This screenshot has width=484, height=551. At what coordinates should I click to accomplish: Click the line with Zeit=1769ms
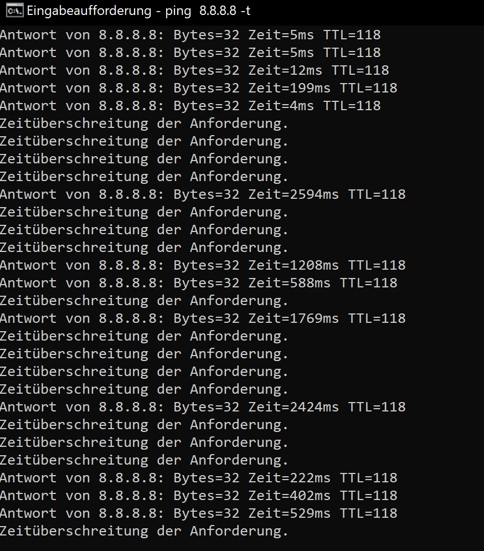203,318
